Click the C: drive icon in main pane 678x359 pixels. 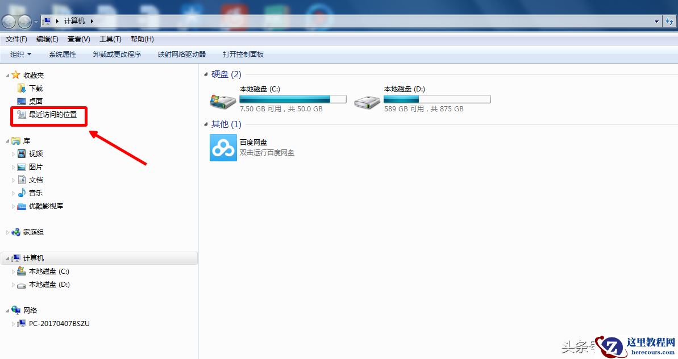click(223, 101)
